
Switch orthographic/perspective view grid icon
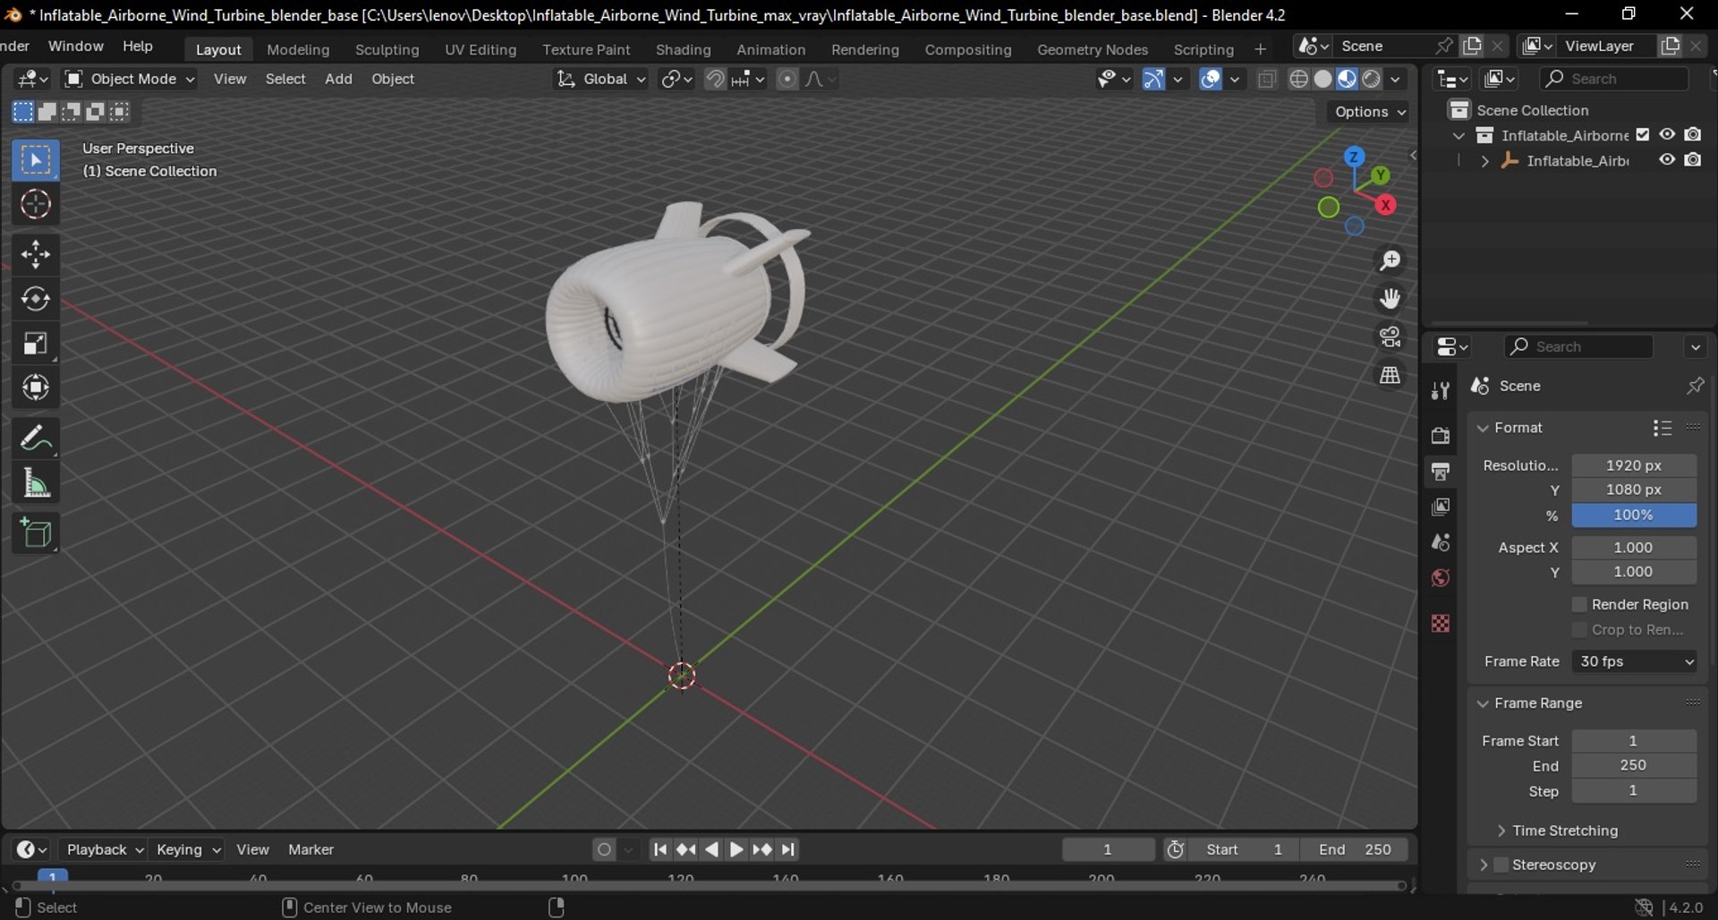point(1390,375)
